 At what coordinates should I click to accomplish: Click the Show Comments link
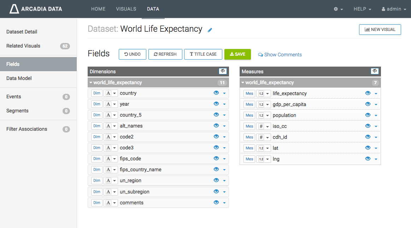tap(280, 55)
